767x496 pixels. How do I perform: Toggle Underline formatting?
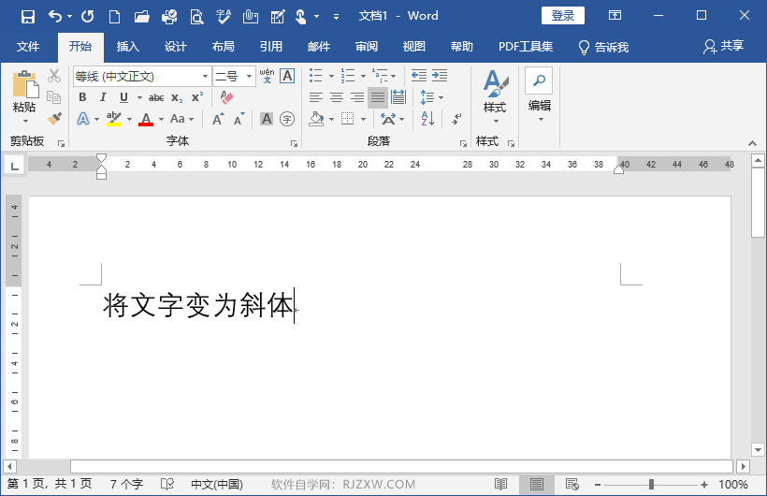123,97
